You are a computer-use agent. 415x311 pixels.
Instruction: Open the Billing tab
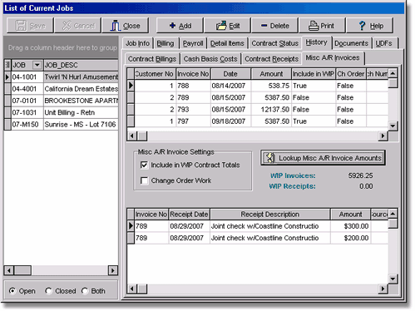click(166, 43)
